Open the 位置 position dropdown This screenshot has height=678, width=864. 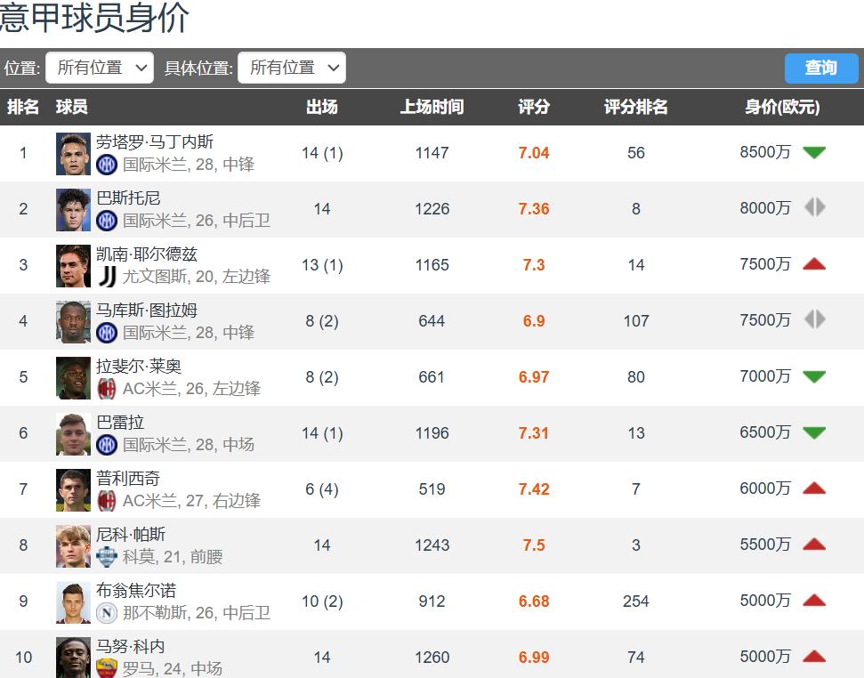click(100, 68)
